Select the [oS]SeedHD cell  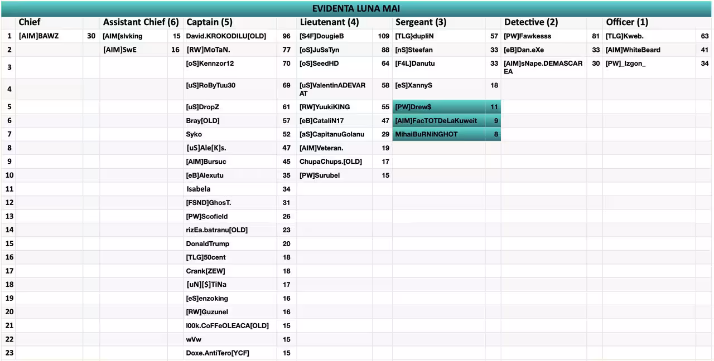tap(335, 67)
